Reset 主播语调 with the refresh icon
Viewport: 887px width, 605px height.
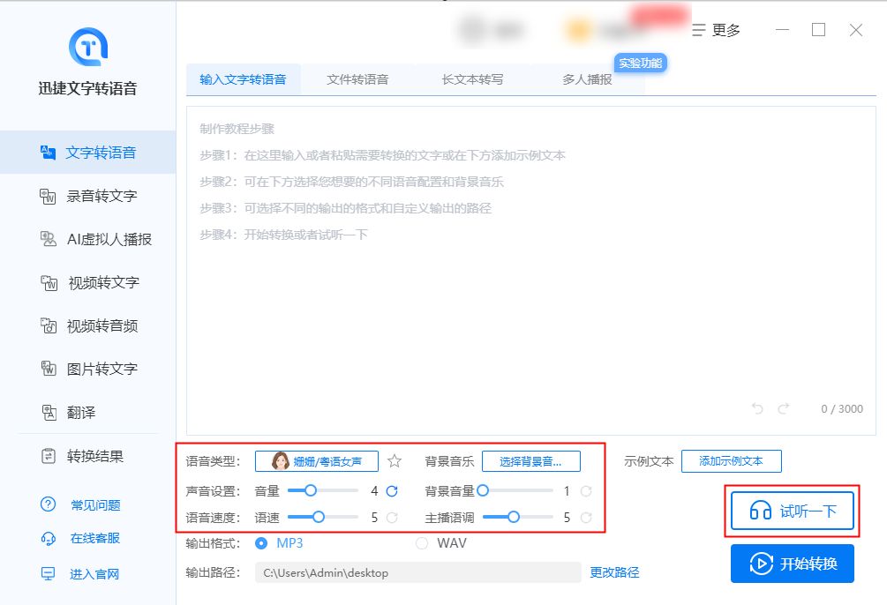(586, 518)
